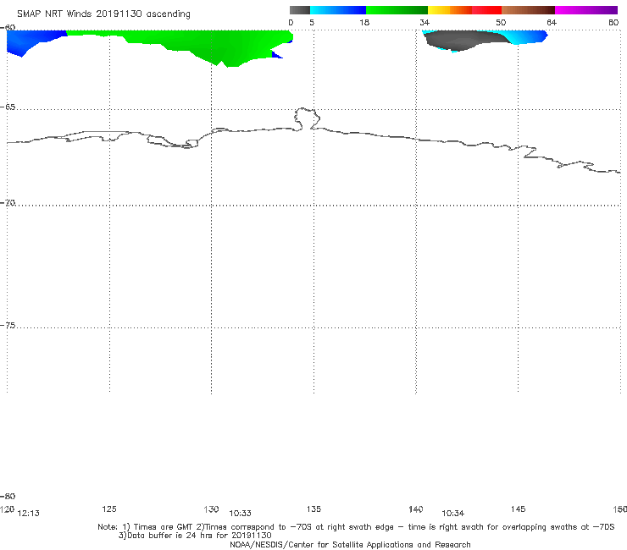Click the title 'SMAP NRT Winds 20191130 ascending'
The width and height of the screenshot is (627, 550).
[103, 14]
